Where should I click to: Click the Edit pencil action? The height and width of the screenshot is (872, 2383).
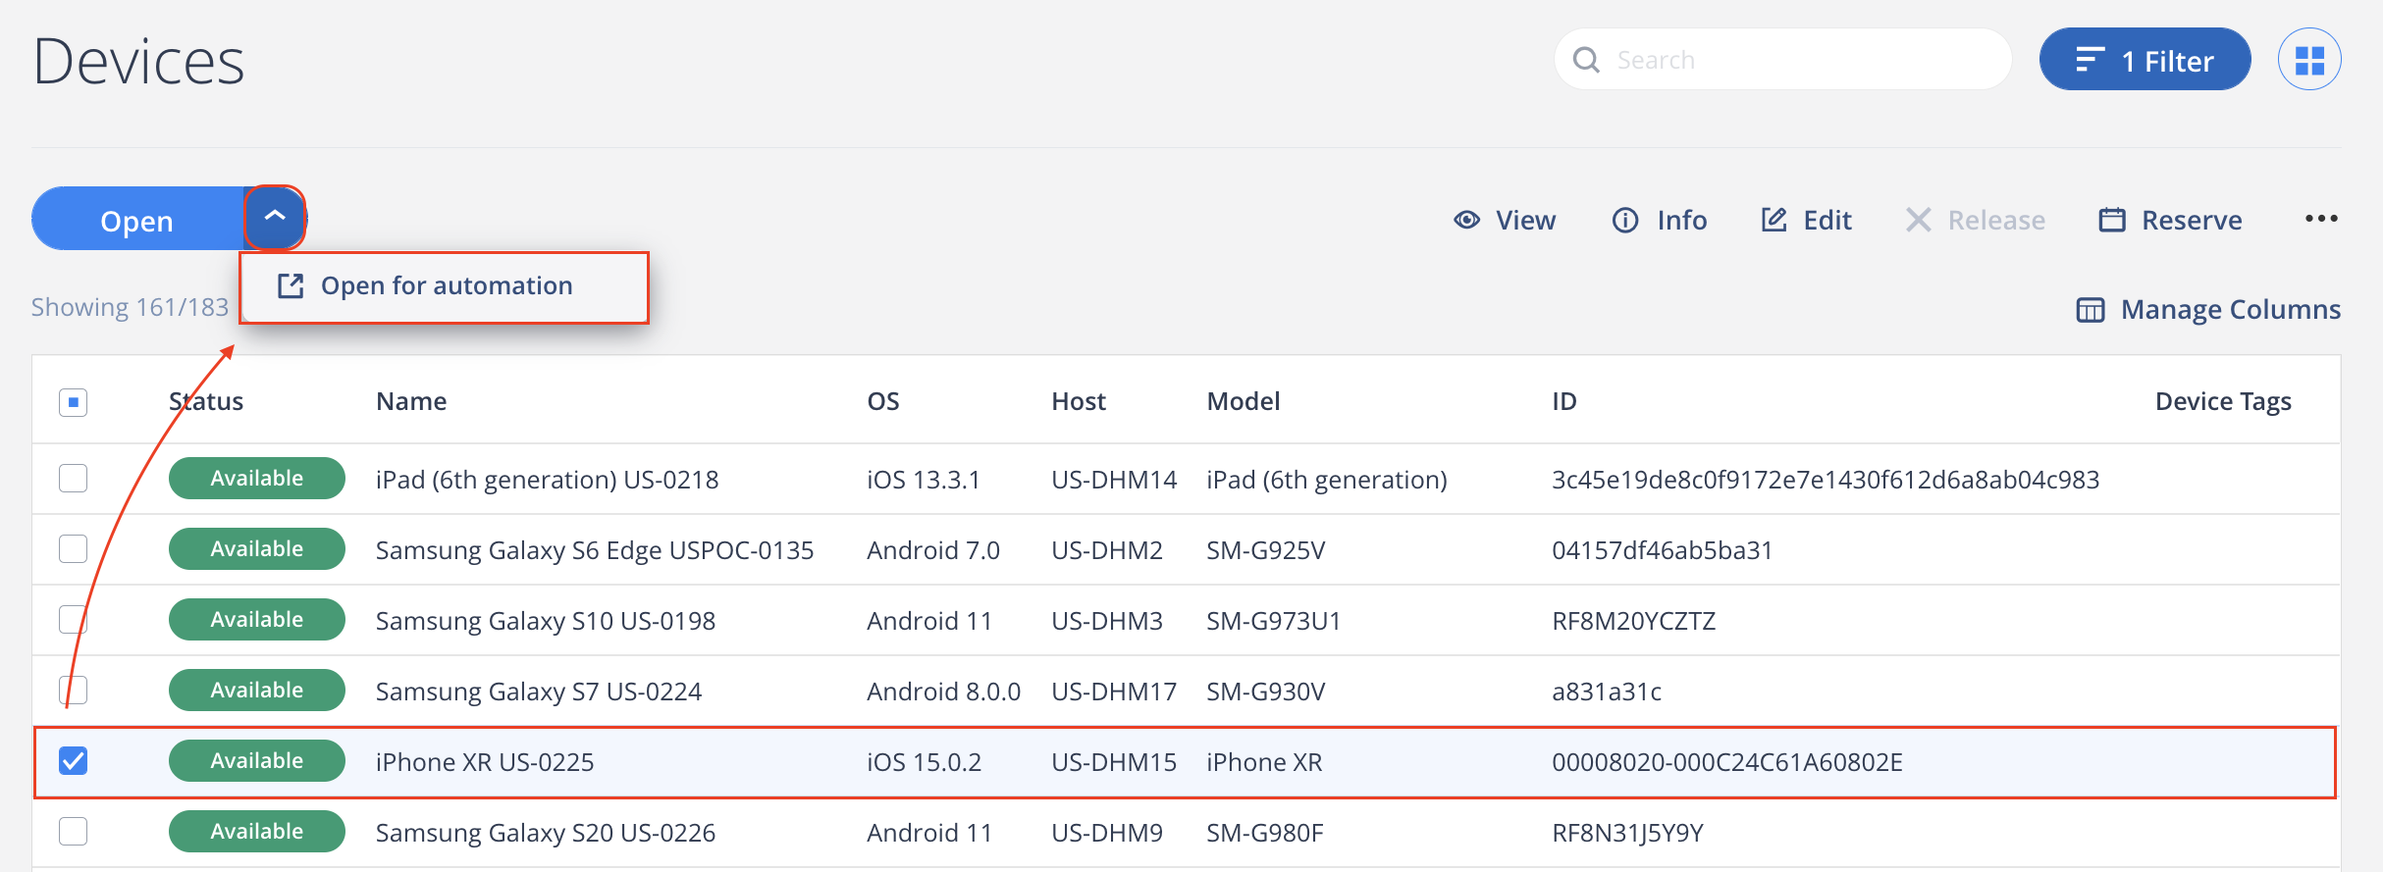pyautogui.click(x=1806, y=220)
